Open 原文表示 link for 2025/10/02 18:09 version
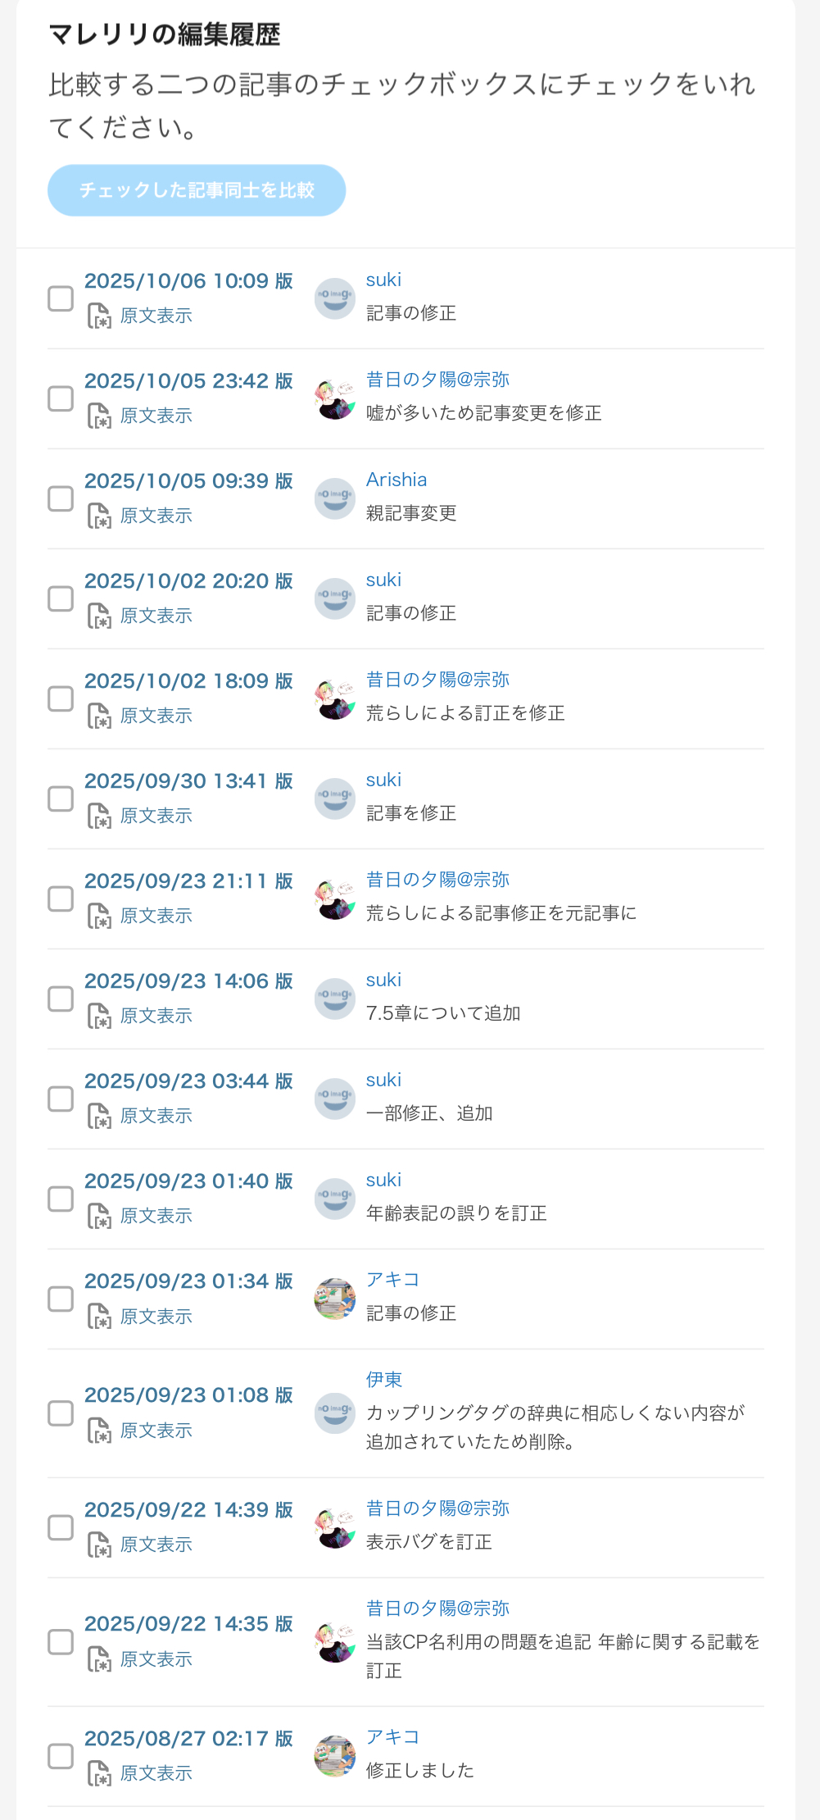This screenshot has height=1820, width=820. tap(156, 716)
